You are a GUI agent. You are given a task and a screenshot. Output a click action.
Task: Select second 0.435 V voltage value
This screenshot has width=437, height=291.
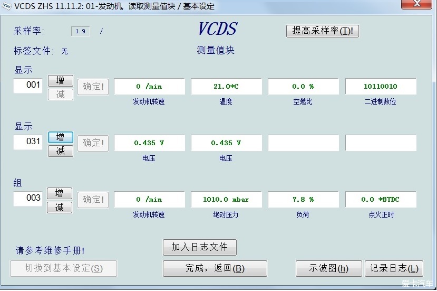[226, 143]
